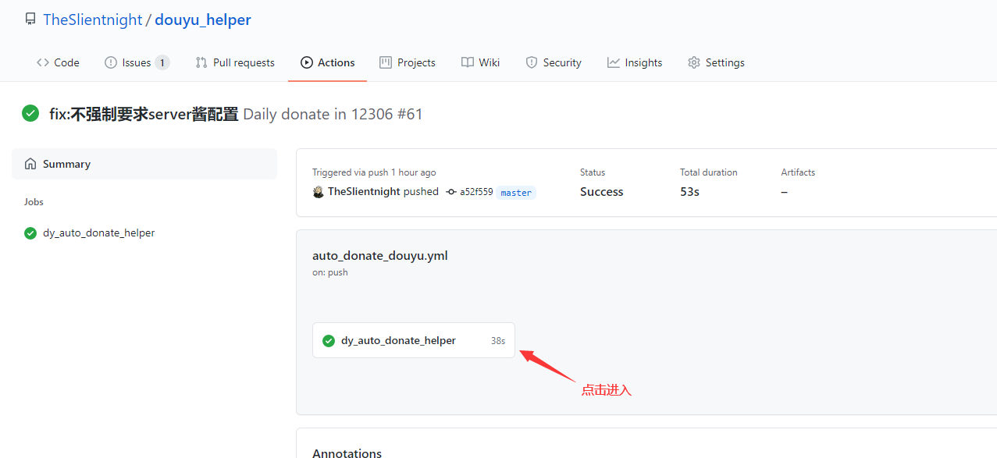The height and width of the screenshot is (458, 997).
Task: Click the commit icon before a52f559
Action: (x=450, y=192)
